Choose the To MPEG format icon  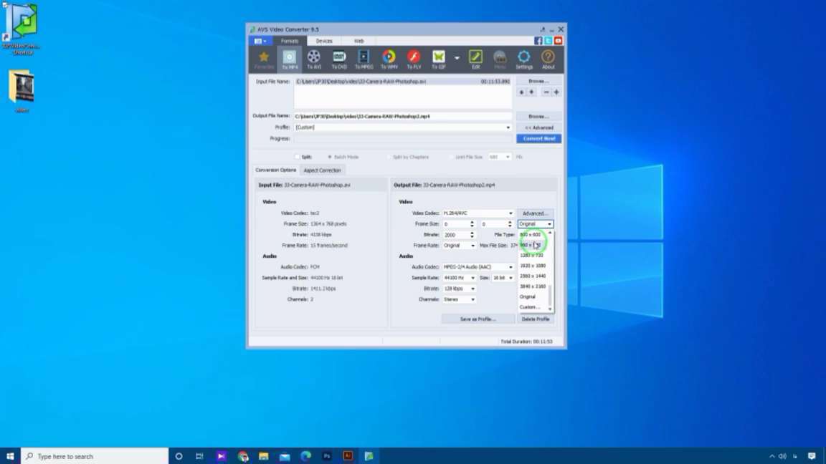coord(364,59)
